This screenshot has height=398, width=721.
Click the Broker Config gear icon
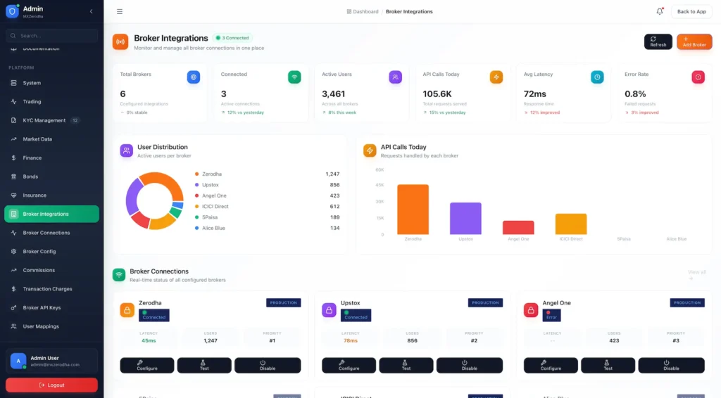[13, 252]
